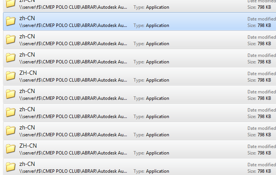This screenshot has height=175, width=276.
Task: Select the zh-CN entry directly above the first ZH-CN
Action: (x=27, y=55)
